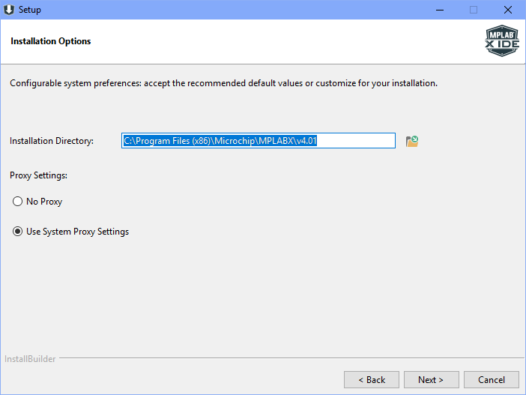Select the No Proxy radio button
The image size is (526, 395).
pos(17,202)
